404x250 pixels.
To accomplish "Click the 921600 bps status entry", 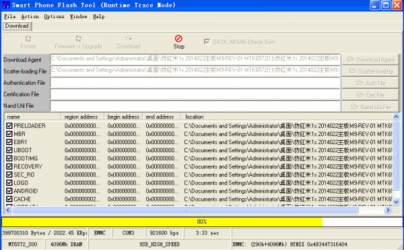I will coord(164,233).
